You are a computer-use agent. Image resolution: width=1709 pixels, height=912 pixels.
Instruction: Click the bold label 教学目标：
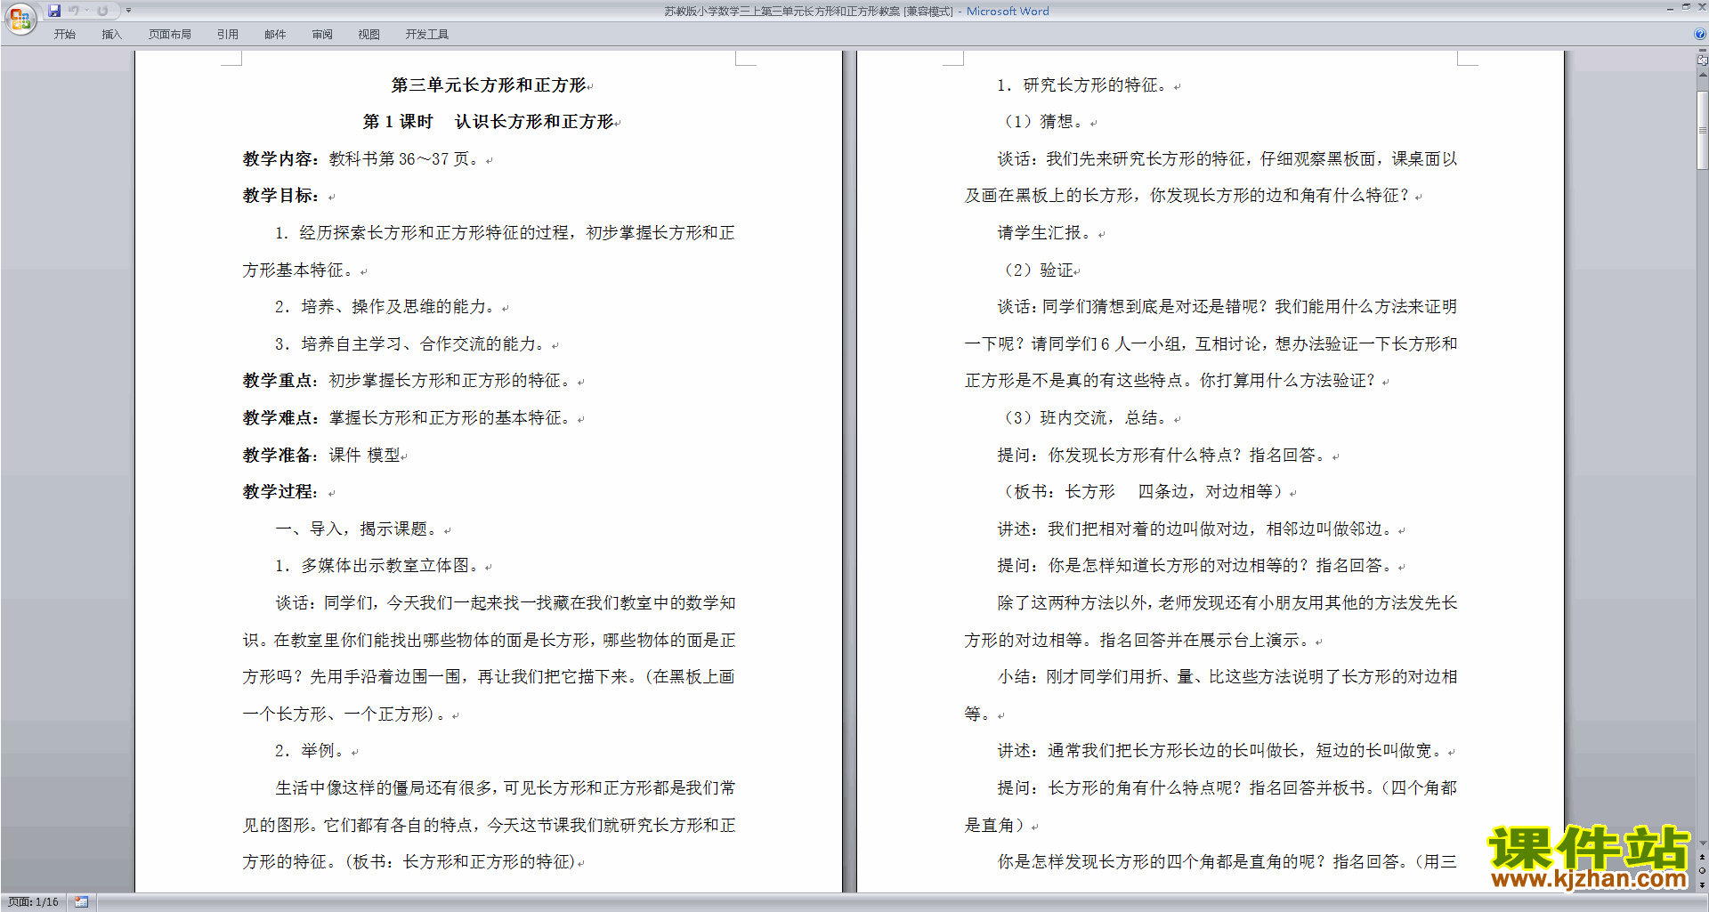tap(281, 196)
